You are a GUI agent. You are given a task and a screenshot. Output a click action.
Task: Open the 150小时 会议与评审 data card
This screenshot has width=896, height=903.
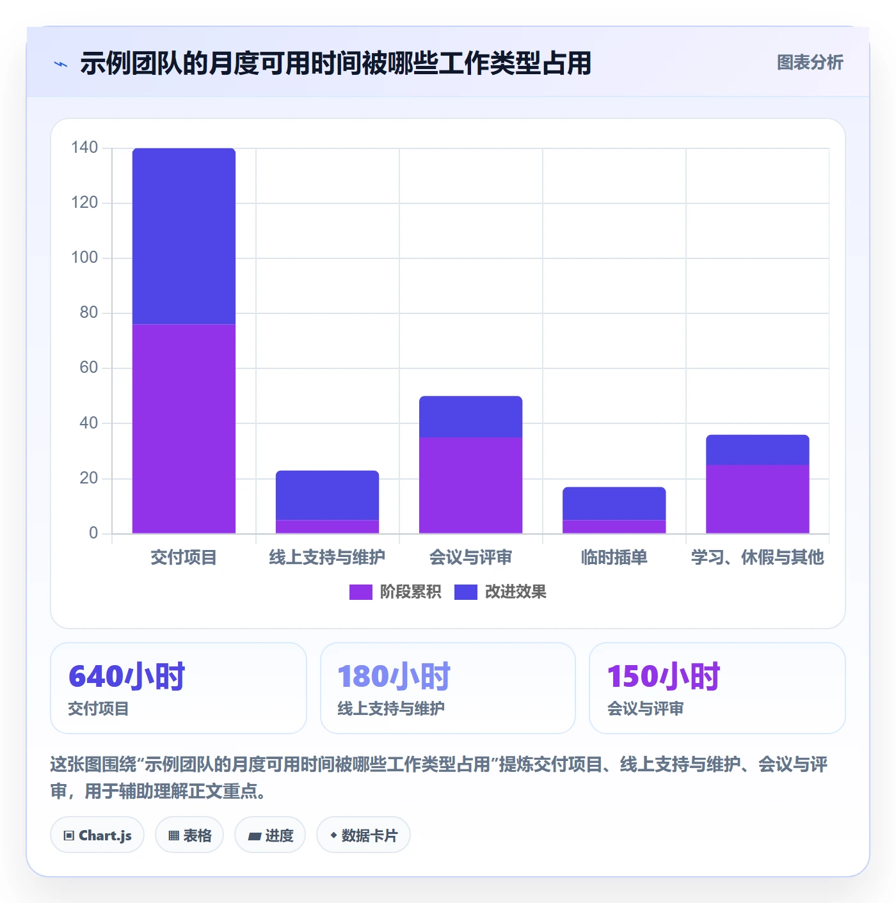pyautogui.click(x=717, y=688)
